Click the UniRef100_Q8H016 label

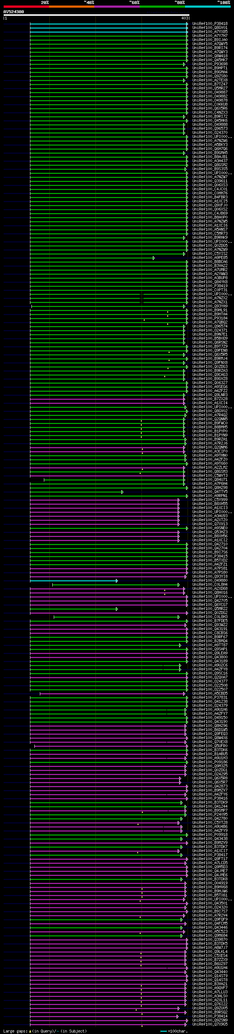click(210, 592)
